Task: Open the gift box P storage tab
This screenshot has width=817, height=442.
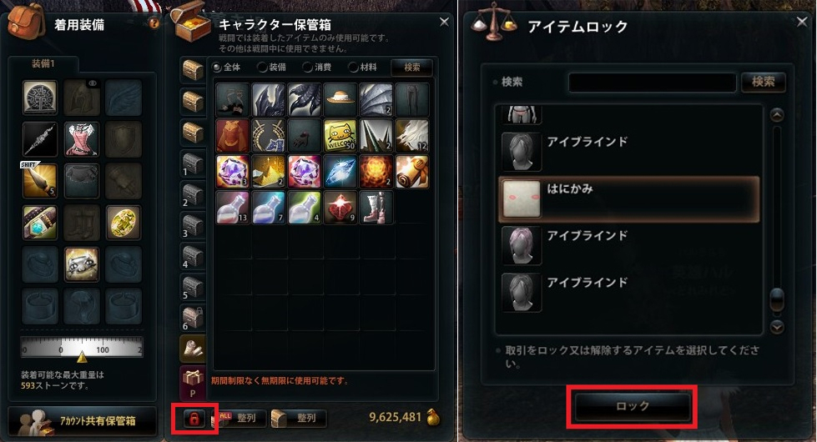Action: (x=192, y=382)
